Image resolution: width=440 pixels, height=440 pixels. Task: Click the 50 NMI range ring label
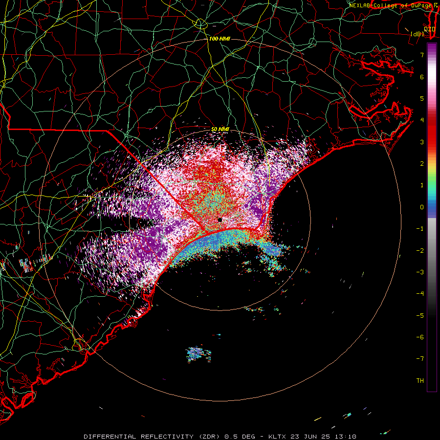pyautogui.click(x=220, y=129)
